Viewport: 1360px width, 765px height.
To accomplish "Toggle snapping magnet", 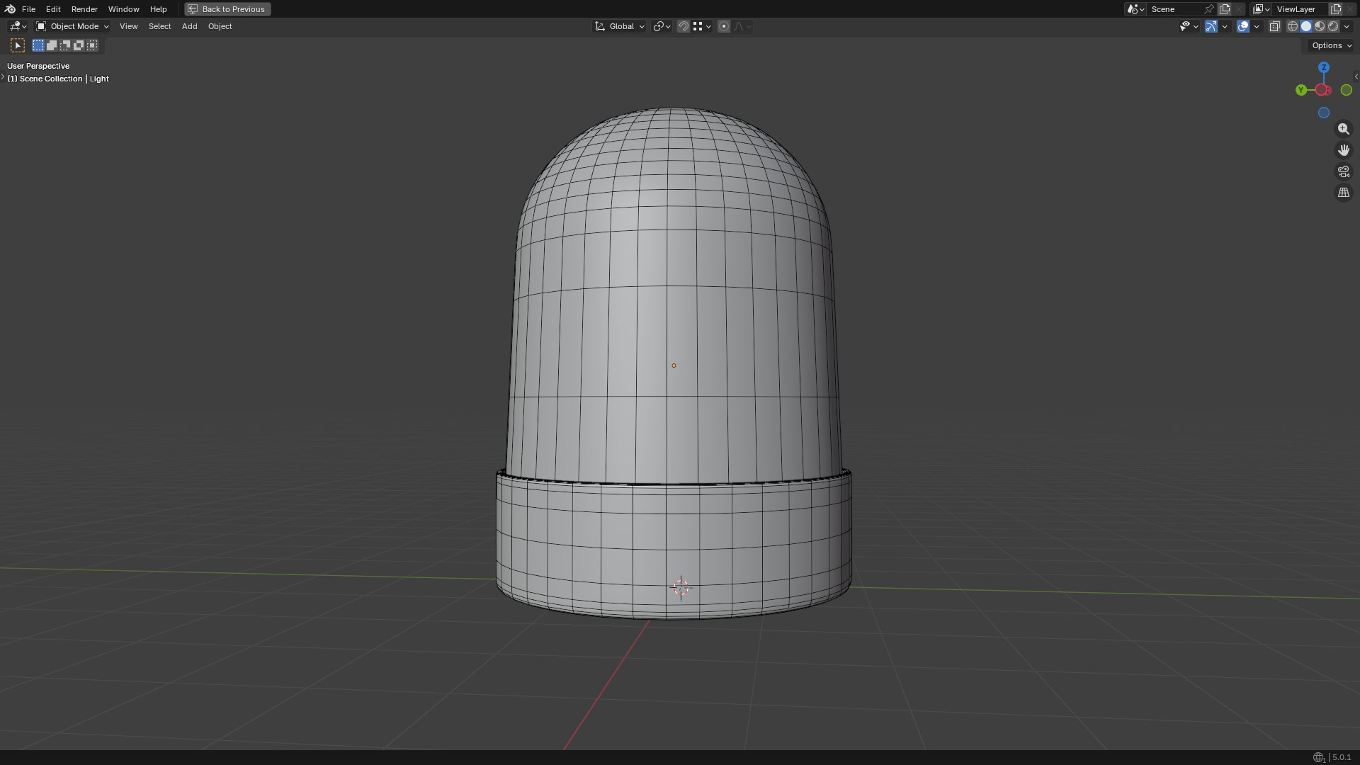I will 683,26.
